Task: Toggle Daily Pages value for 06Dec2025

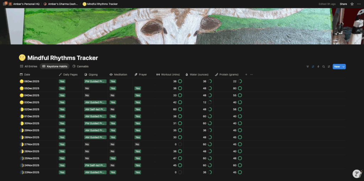Action: (62, 81)
